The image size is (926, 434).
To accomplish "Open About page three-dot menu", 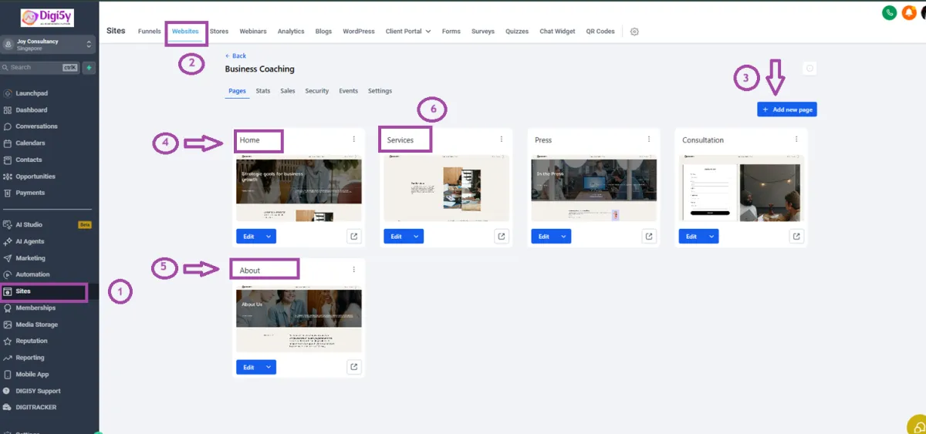I will pos(353,269).
